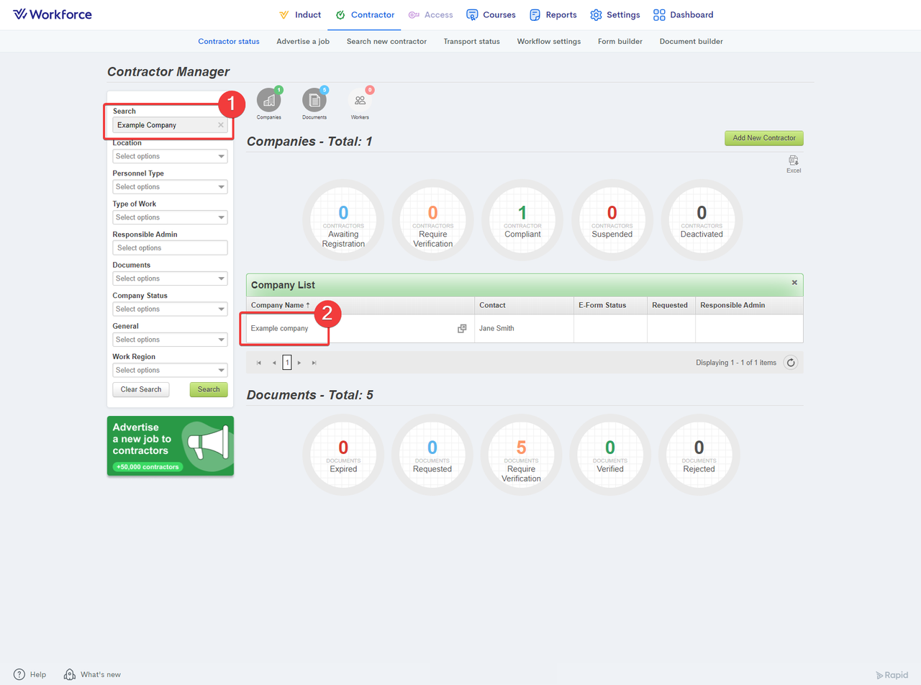Open Example company in new window icon

[x=462, y=328]
